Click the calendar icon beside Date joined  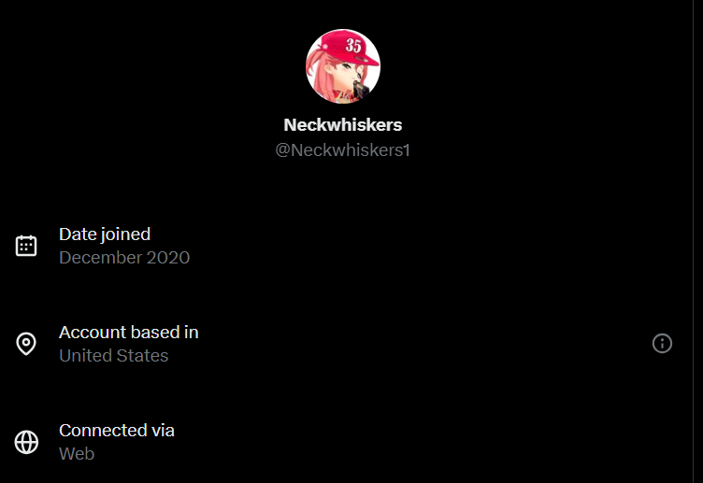[26, 246]
